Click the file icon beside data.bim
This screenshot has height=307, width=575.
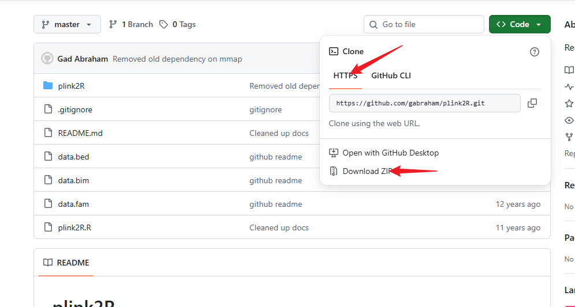48,180
